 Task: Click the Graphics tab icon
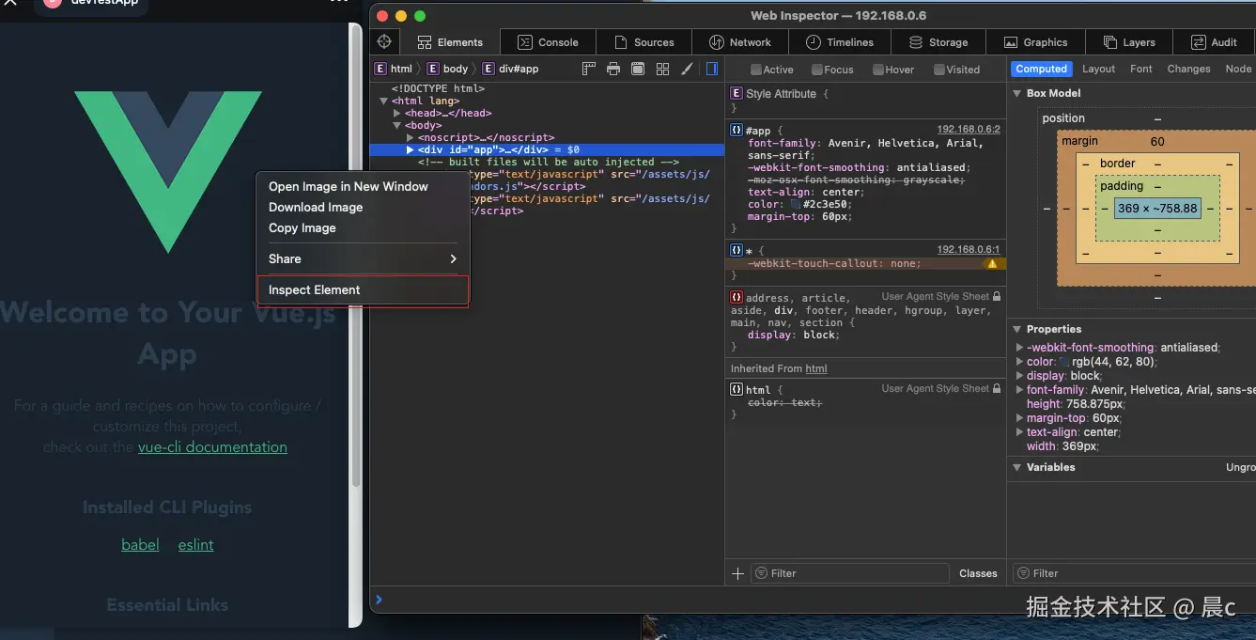[1011, 42]
